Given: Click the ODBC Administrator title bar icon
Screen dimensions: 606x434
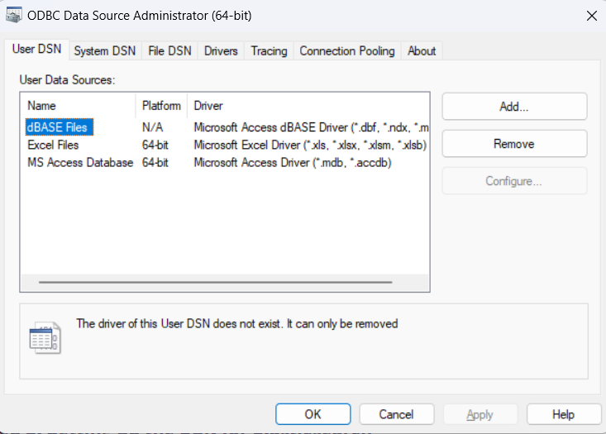Looking at the screenshot, I should point(14,15).
